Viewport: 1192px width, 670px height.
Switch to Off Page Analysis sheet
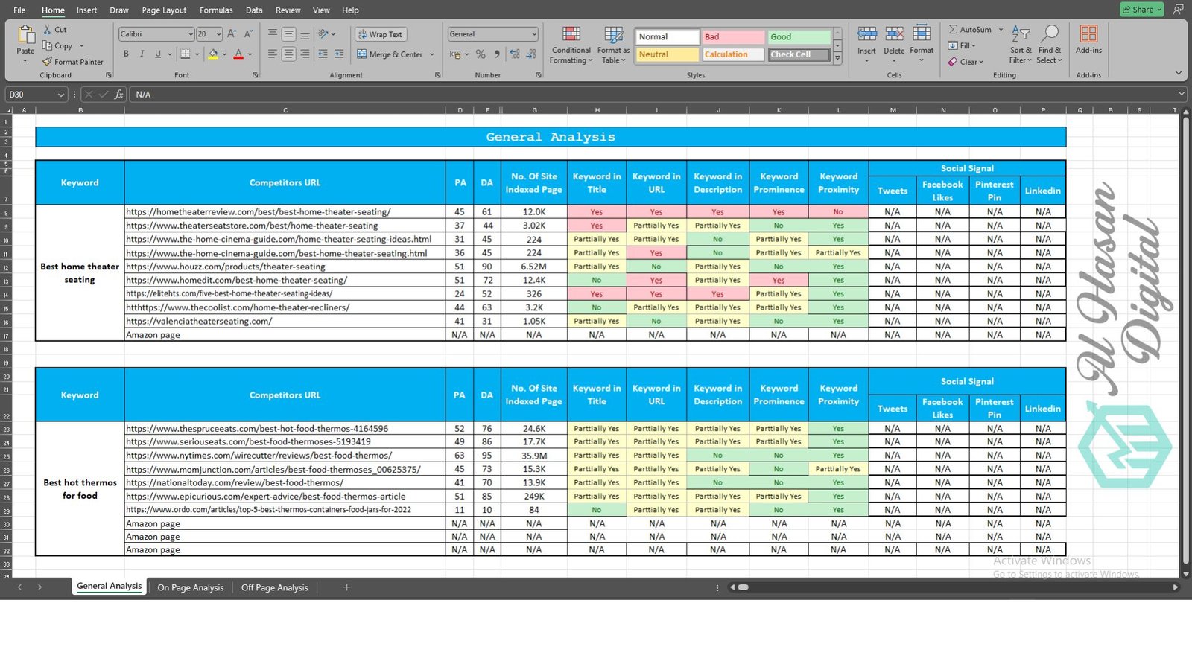click(275, 587)
